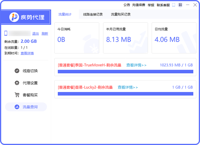The width and height of the screenshot is (200, 145).
Task: Click the 代理设置 gear icon
Action: click(17, 83)
